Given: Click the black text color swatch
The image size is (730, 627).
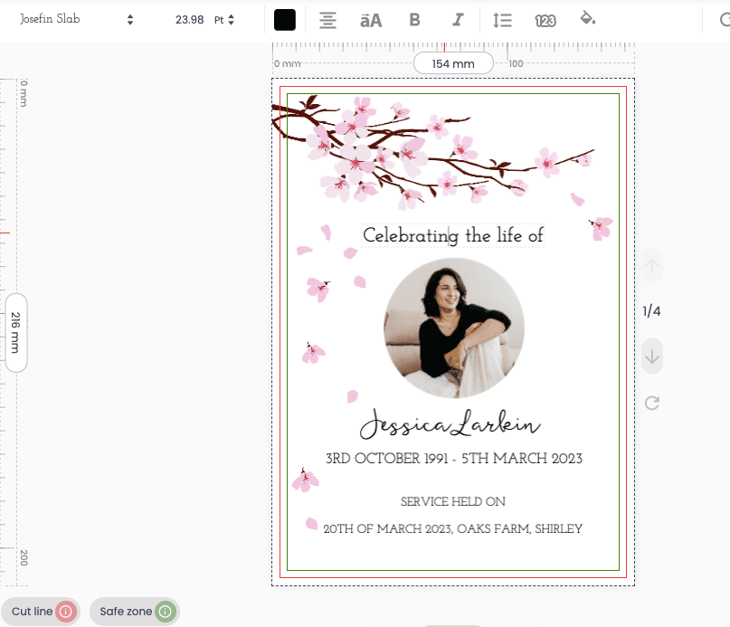Looking at the screenshot, I should click(285, 20).
